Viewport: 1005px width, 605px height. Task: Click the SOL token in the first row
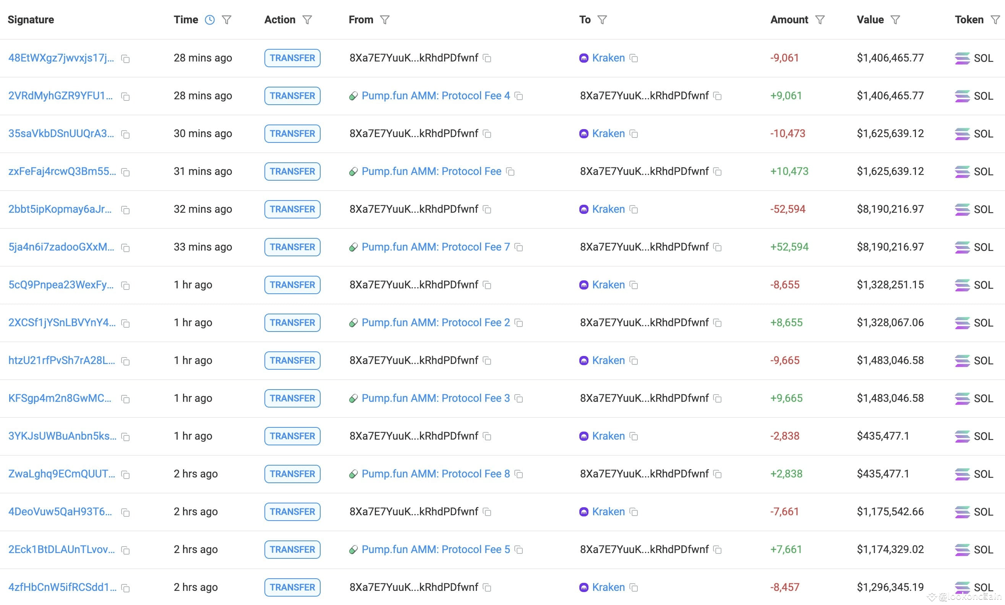pos(982,58)
